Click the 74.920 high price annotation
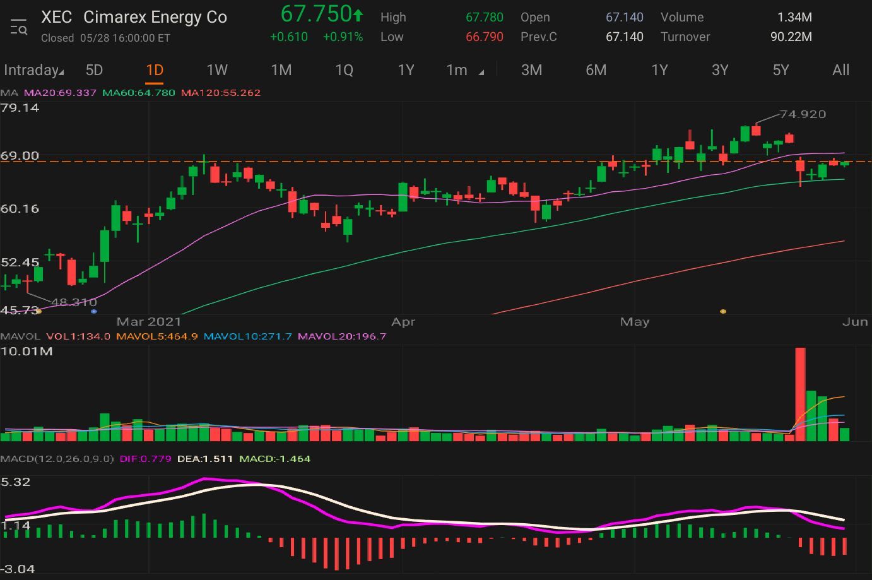The width and height of the screenshot is (872, 580). 803,114
